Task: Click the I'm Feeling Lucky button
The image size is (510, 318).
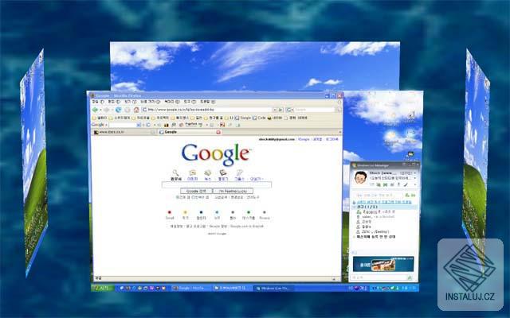Action: pyautogui.click(x=233, y=191)
